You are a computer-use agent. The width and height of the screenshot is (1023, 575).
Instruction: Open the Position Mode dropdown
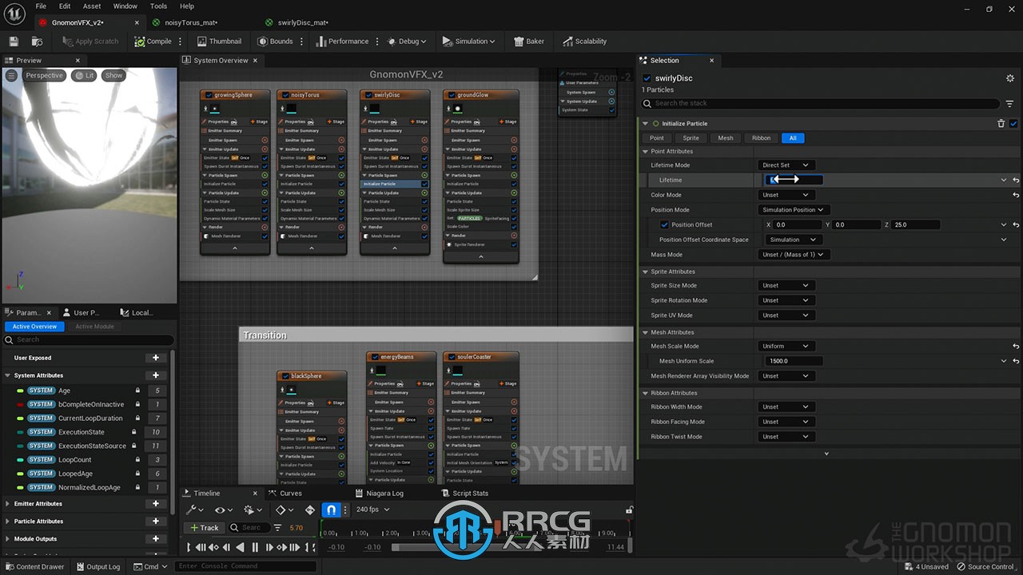[x=794, y=210]
